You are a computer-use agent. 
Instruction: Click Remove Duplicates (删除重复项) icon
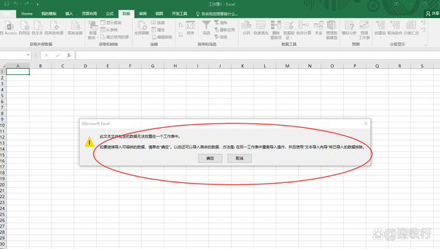coord(276,30)
